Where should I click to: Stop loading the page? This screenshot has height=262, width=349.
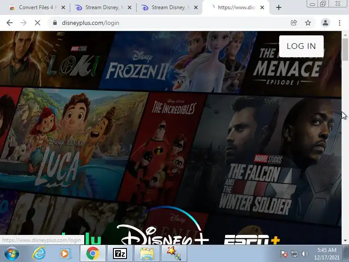[x=38, y=23]
